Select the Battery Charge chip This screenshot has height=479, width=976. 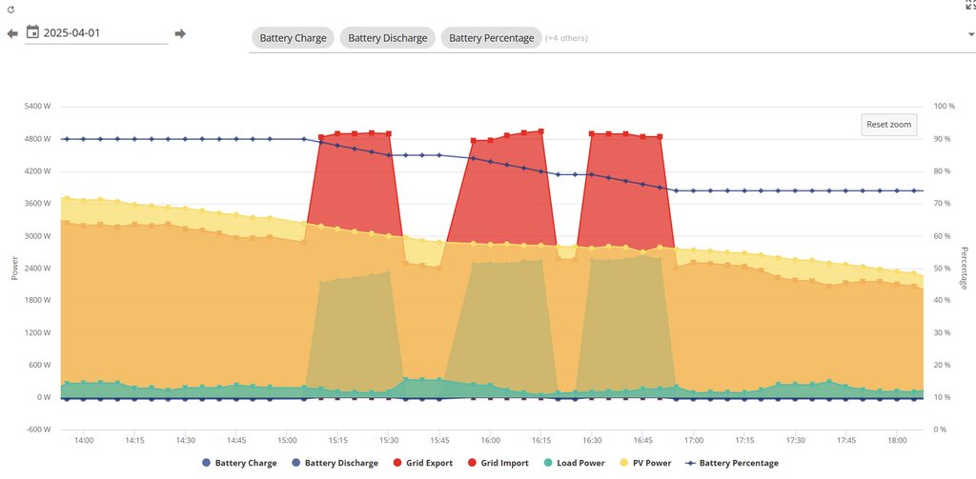pos(293,38)
